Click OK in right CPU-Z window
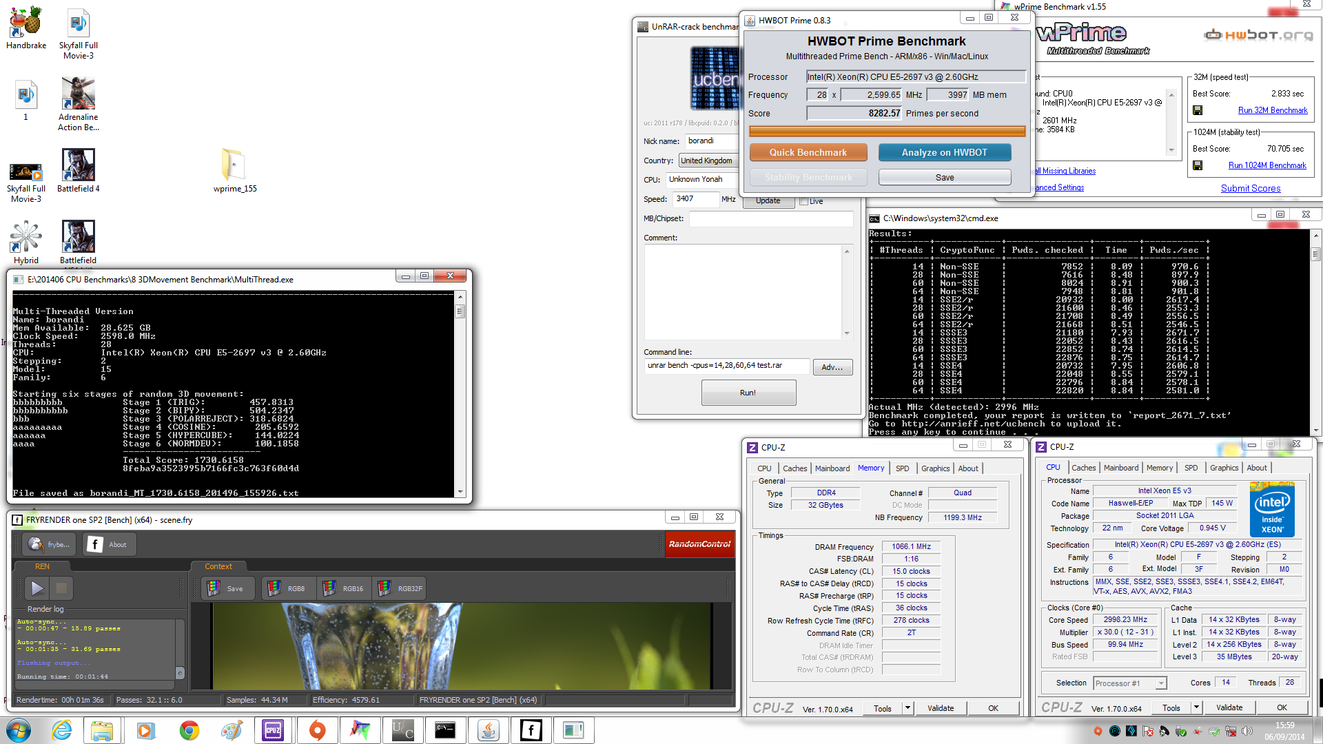1323x744 pixels. point(1282,707)
